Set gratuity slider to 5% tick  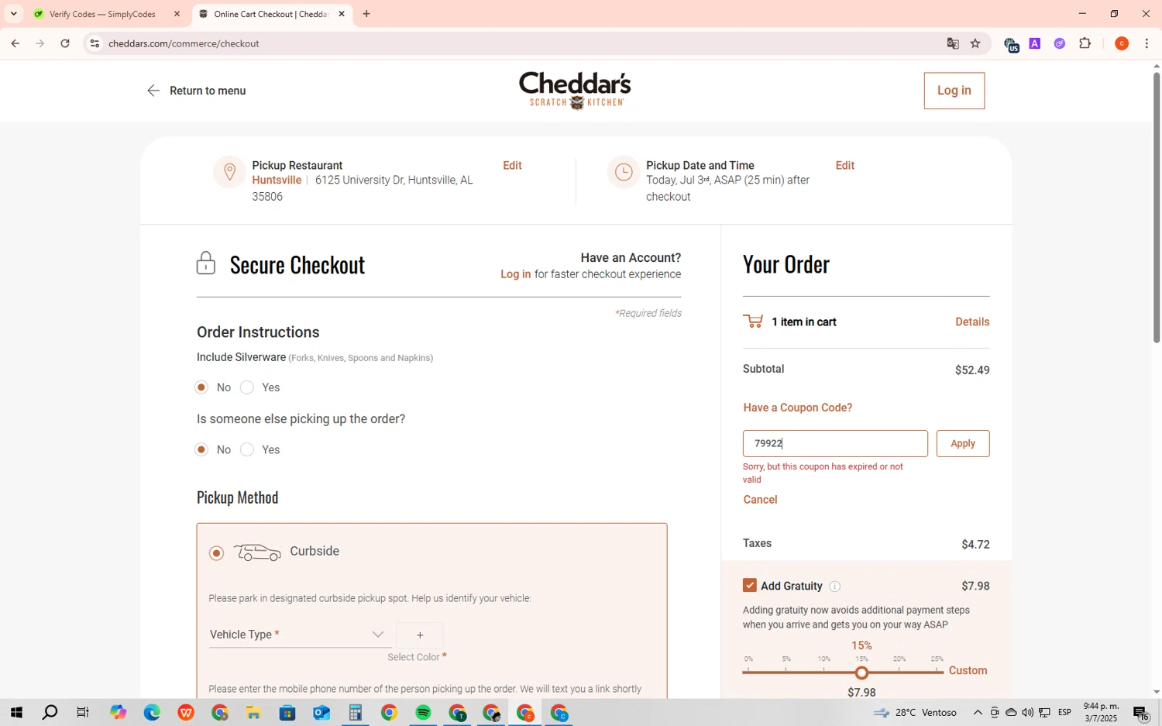tap(786, 672)
